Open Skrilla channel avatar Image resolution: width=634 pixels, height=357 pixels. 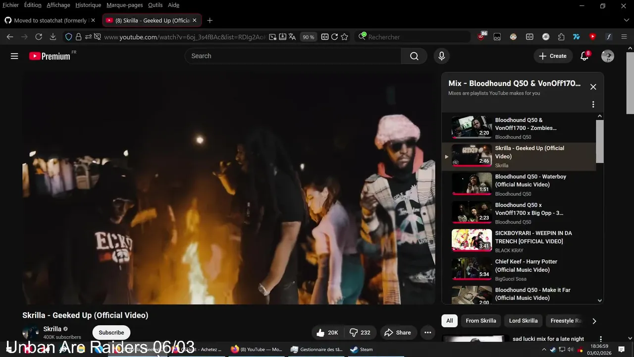click(x=31, y=333)
